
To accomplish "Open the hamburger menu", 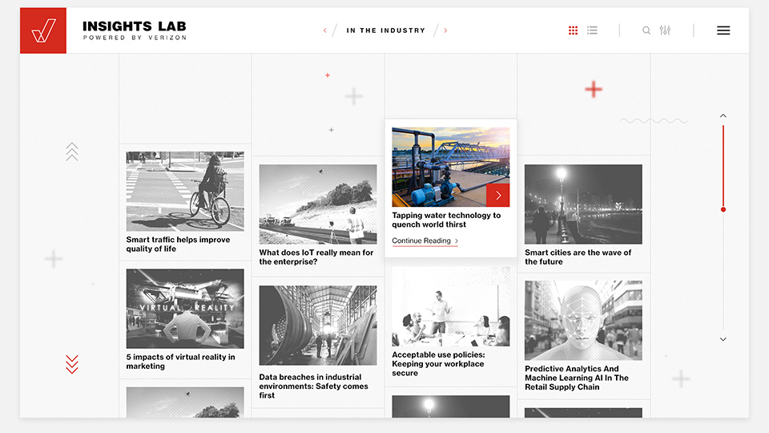I will pos(723,30).
